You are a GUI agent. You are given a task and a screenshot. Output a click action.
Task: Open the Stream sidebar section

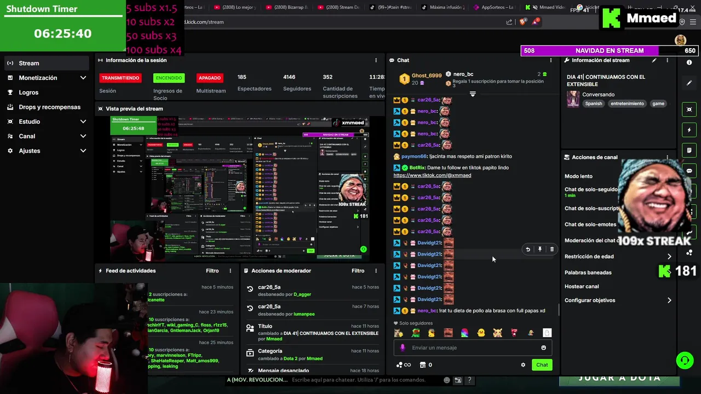coord(46,63)
